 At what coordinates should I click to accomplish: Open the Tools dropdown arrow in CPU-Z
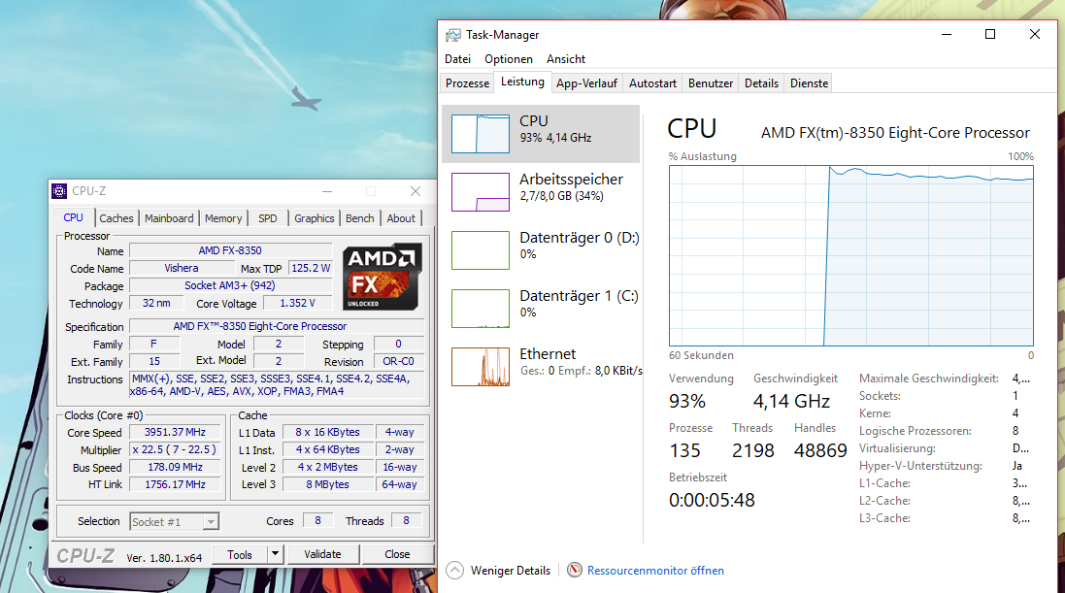pyautogui.click(x=275, y=554)
